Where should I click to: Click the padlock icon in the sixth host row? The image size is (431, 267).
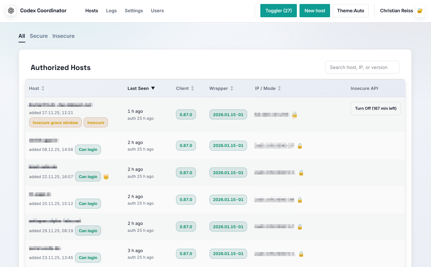point(301,254)
